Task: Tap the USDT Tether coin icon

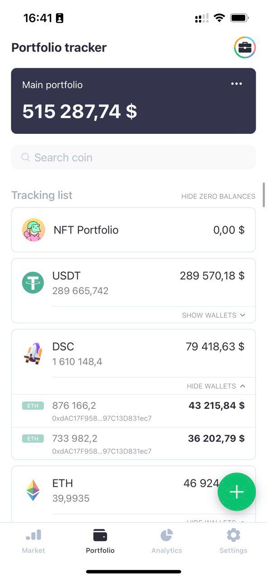Action: tap(33, 283)
